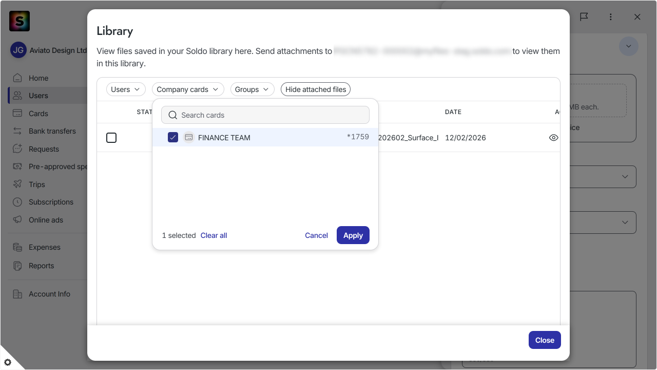
Task: Open Reports in sidebar
Action: (x=41, y=266)
